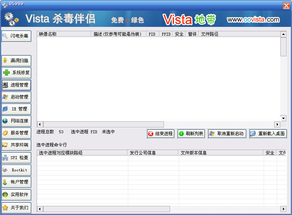292x215 pixels.
Task: Switch to 启动管理 startup manager
Action: coord(16,97)
